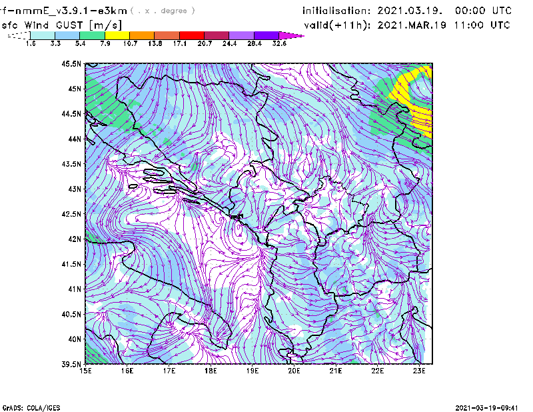Select the legend value 10.7
Viewport: 533px width, 412px height.
[x=130, y=43]
